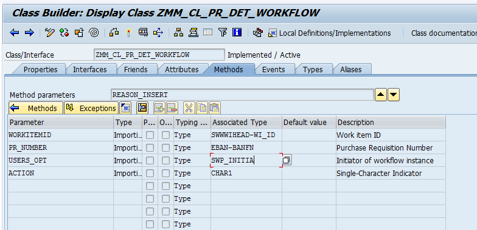Select the PR_NUMBER parameter cell

coord(61,148)
